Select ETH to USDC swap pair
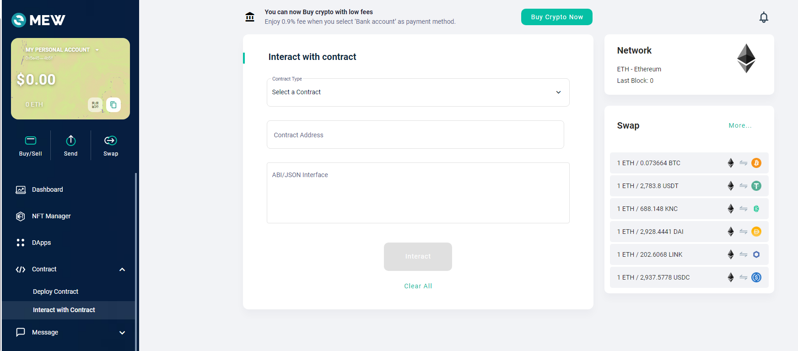 689,277
